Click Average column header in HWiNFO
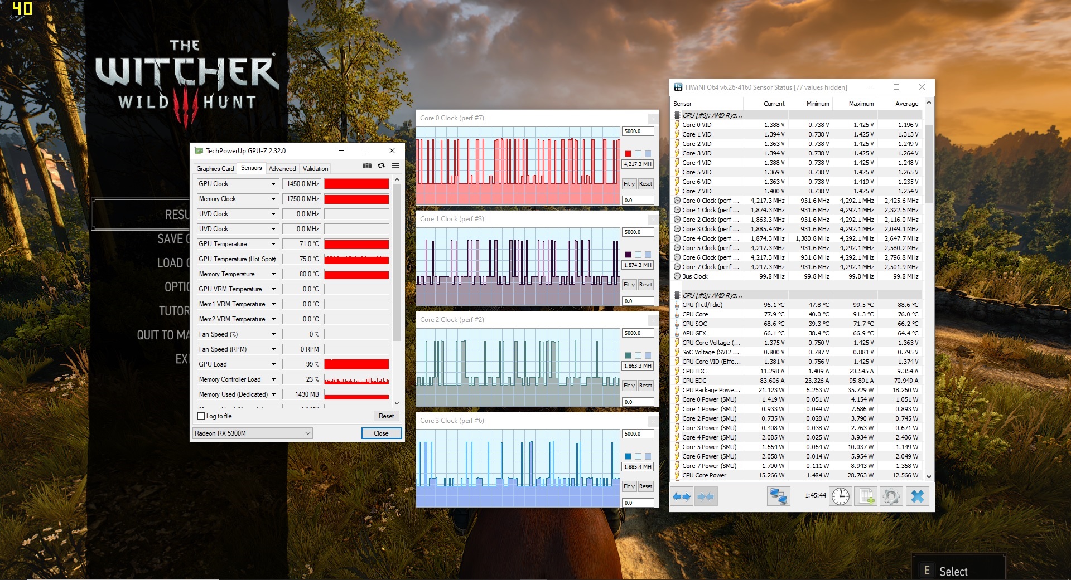The height and width of the screenshot is (580, 1071). point(899,104)
